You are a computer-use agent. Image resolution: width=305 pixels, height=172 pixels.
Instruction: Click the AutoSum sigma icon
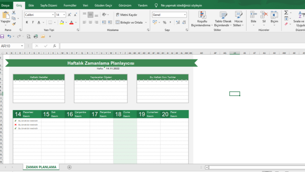286,13
